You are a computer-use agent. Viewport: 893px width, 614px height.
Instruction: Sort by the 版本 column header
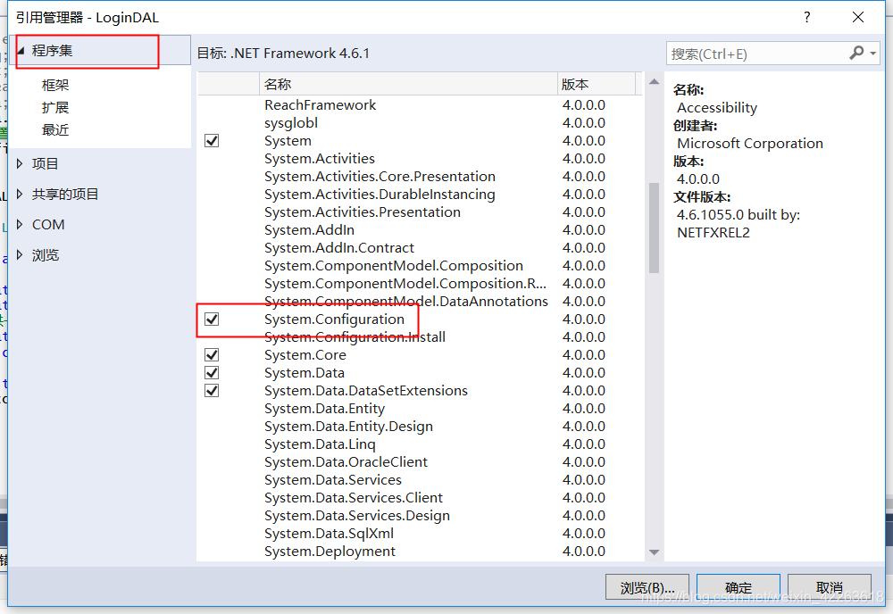(x=597, y=84)
